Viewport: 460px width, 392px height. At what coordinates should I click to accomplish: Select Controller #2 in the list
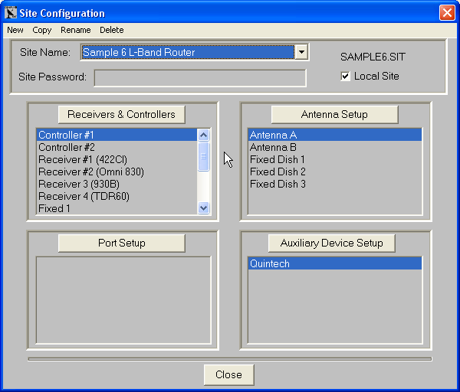pos(67,147)
